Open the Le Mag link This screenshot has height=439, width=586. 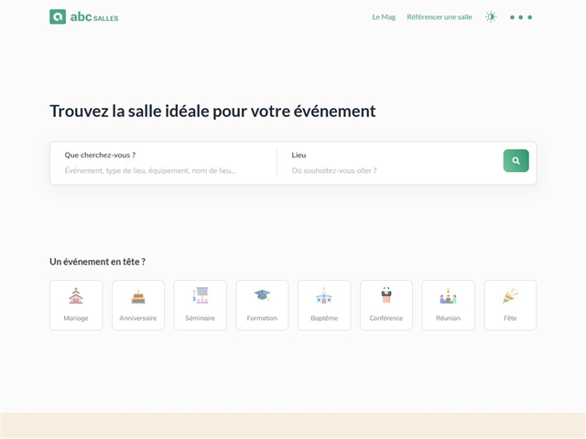(384, 16)
